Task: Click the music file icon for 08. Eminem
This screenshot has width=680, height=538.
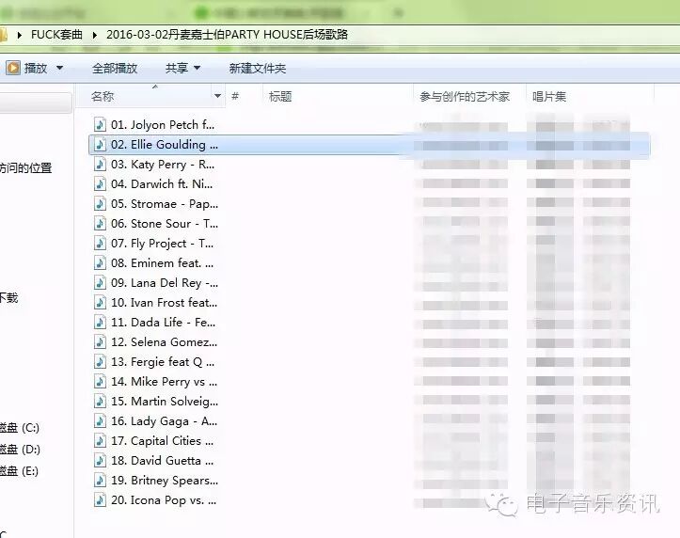Action: (x=101, y=262)
